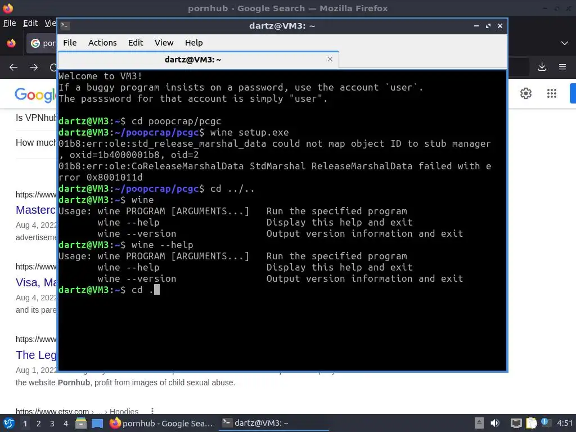Open Firefox hamburger application menu
This screenshot has height=432, width=576.
click(562, 67)
